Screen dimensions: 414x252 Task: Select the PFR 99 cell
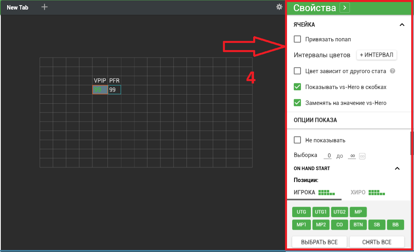click(x=115, y=90)
